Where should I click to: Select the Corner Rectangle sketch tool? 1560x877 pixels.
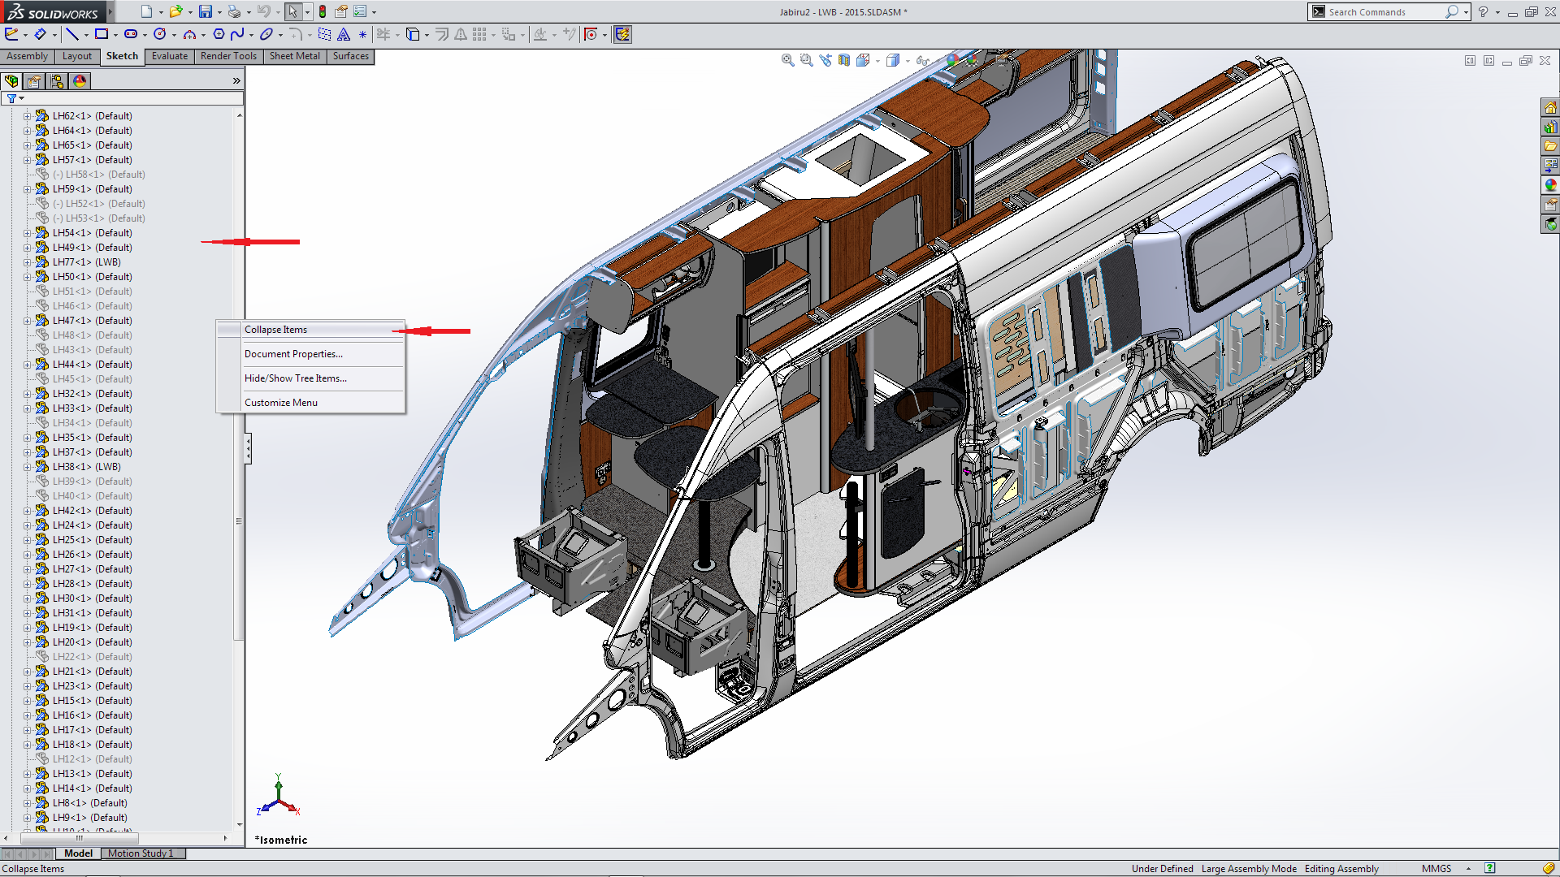102,34
